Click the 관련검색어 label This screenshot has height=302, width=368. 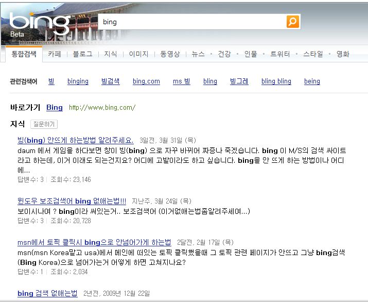[24, 81]
